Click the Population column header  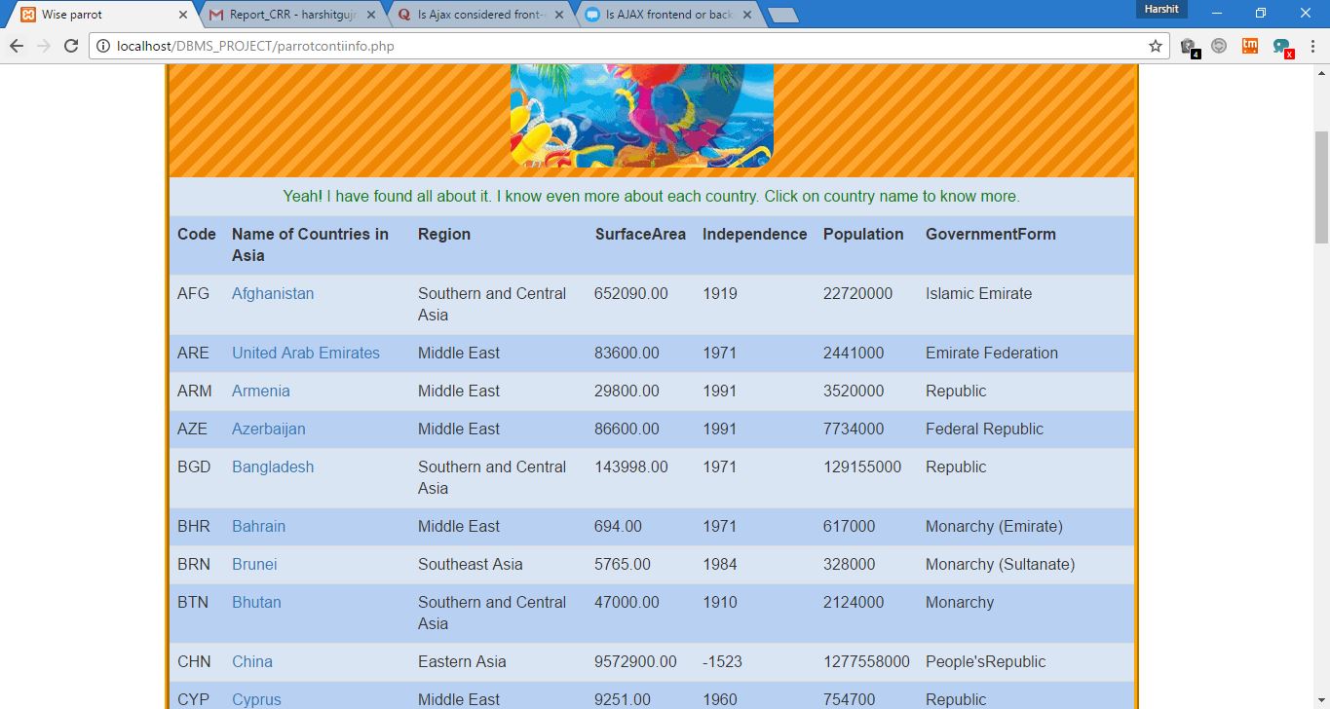click(x=863, y=234)
